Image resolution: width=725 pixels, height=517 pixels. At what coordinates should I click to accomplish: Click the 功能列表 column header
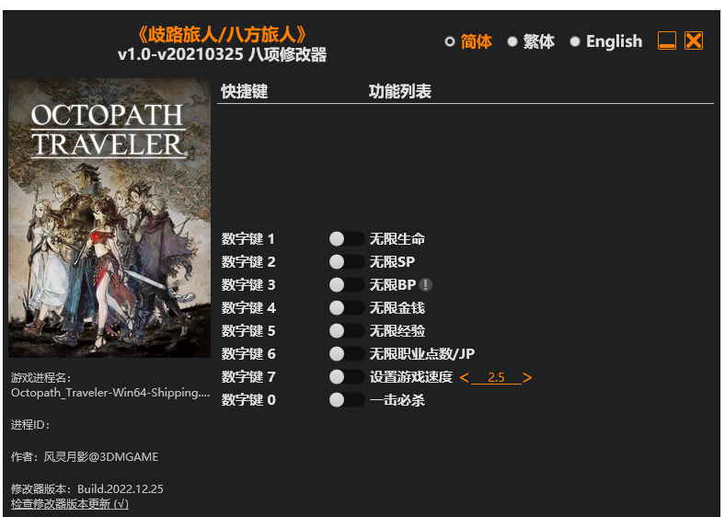click(400, 92)
